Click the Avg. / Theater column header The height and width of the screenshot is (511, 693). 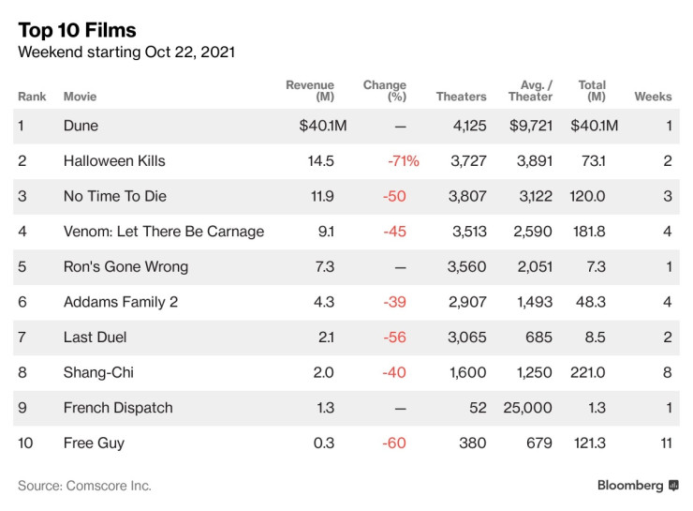tap(530, 91)
